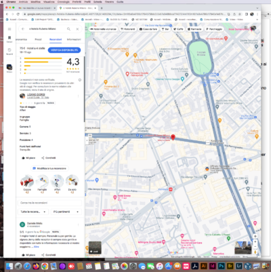Switch to the Recensioni tab

(56, 39)
